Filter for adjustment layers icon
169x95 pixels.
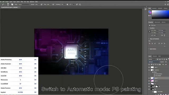pyautogui.click(x=160, y=59)
